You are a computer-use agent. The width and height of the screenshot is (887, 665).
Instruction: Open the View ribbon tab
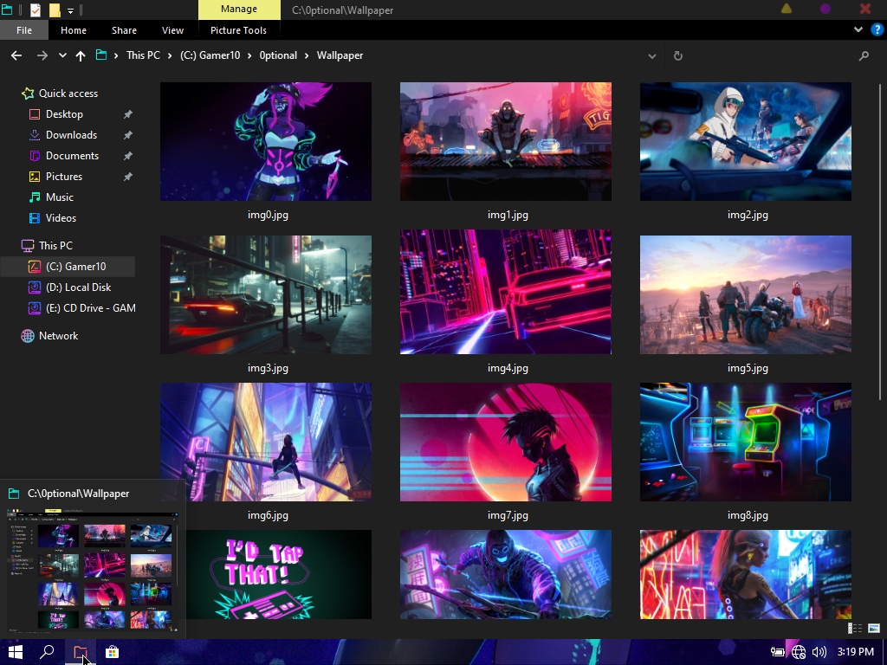tap(172, 30)
